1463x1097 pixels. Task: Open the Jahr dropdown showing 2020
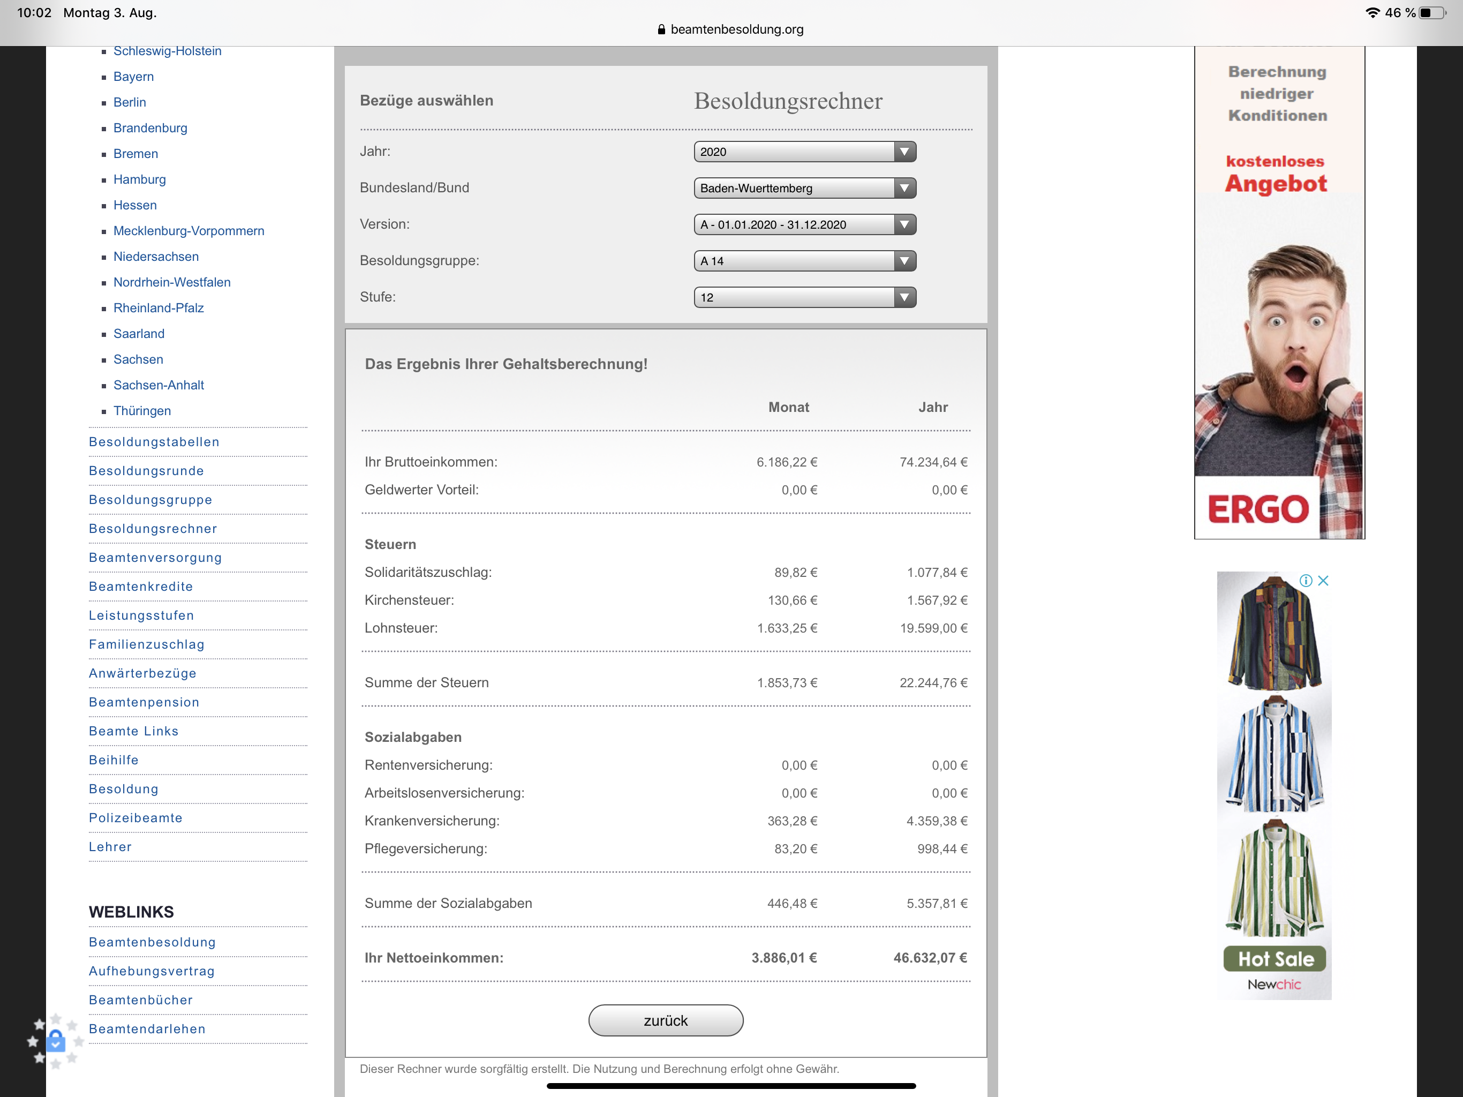point(804,152)
